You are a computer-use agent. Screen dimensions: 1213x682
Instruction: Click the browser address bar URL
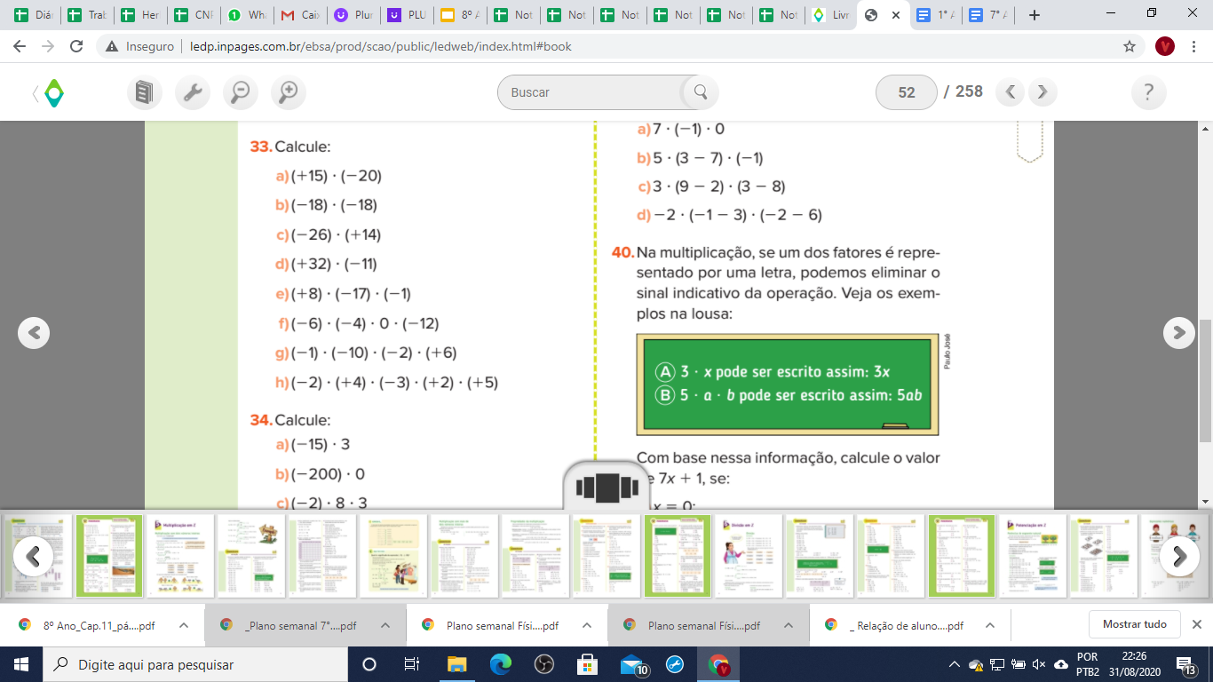(x=380, y=46)
